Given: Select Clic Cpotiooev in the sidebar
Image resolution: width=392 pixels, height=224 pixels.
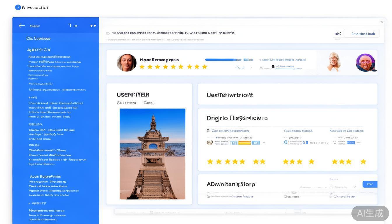Looking at the screenshot, I should (x=38, y=38).
